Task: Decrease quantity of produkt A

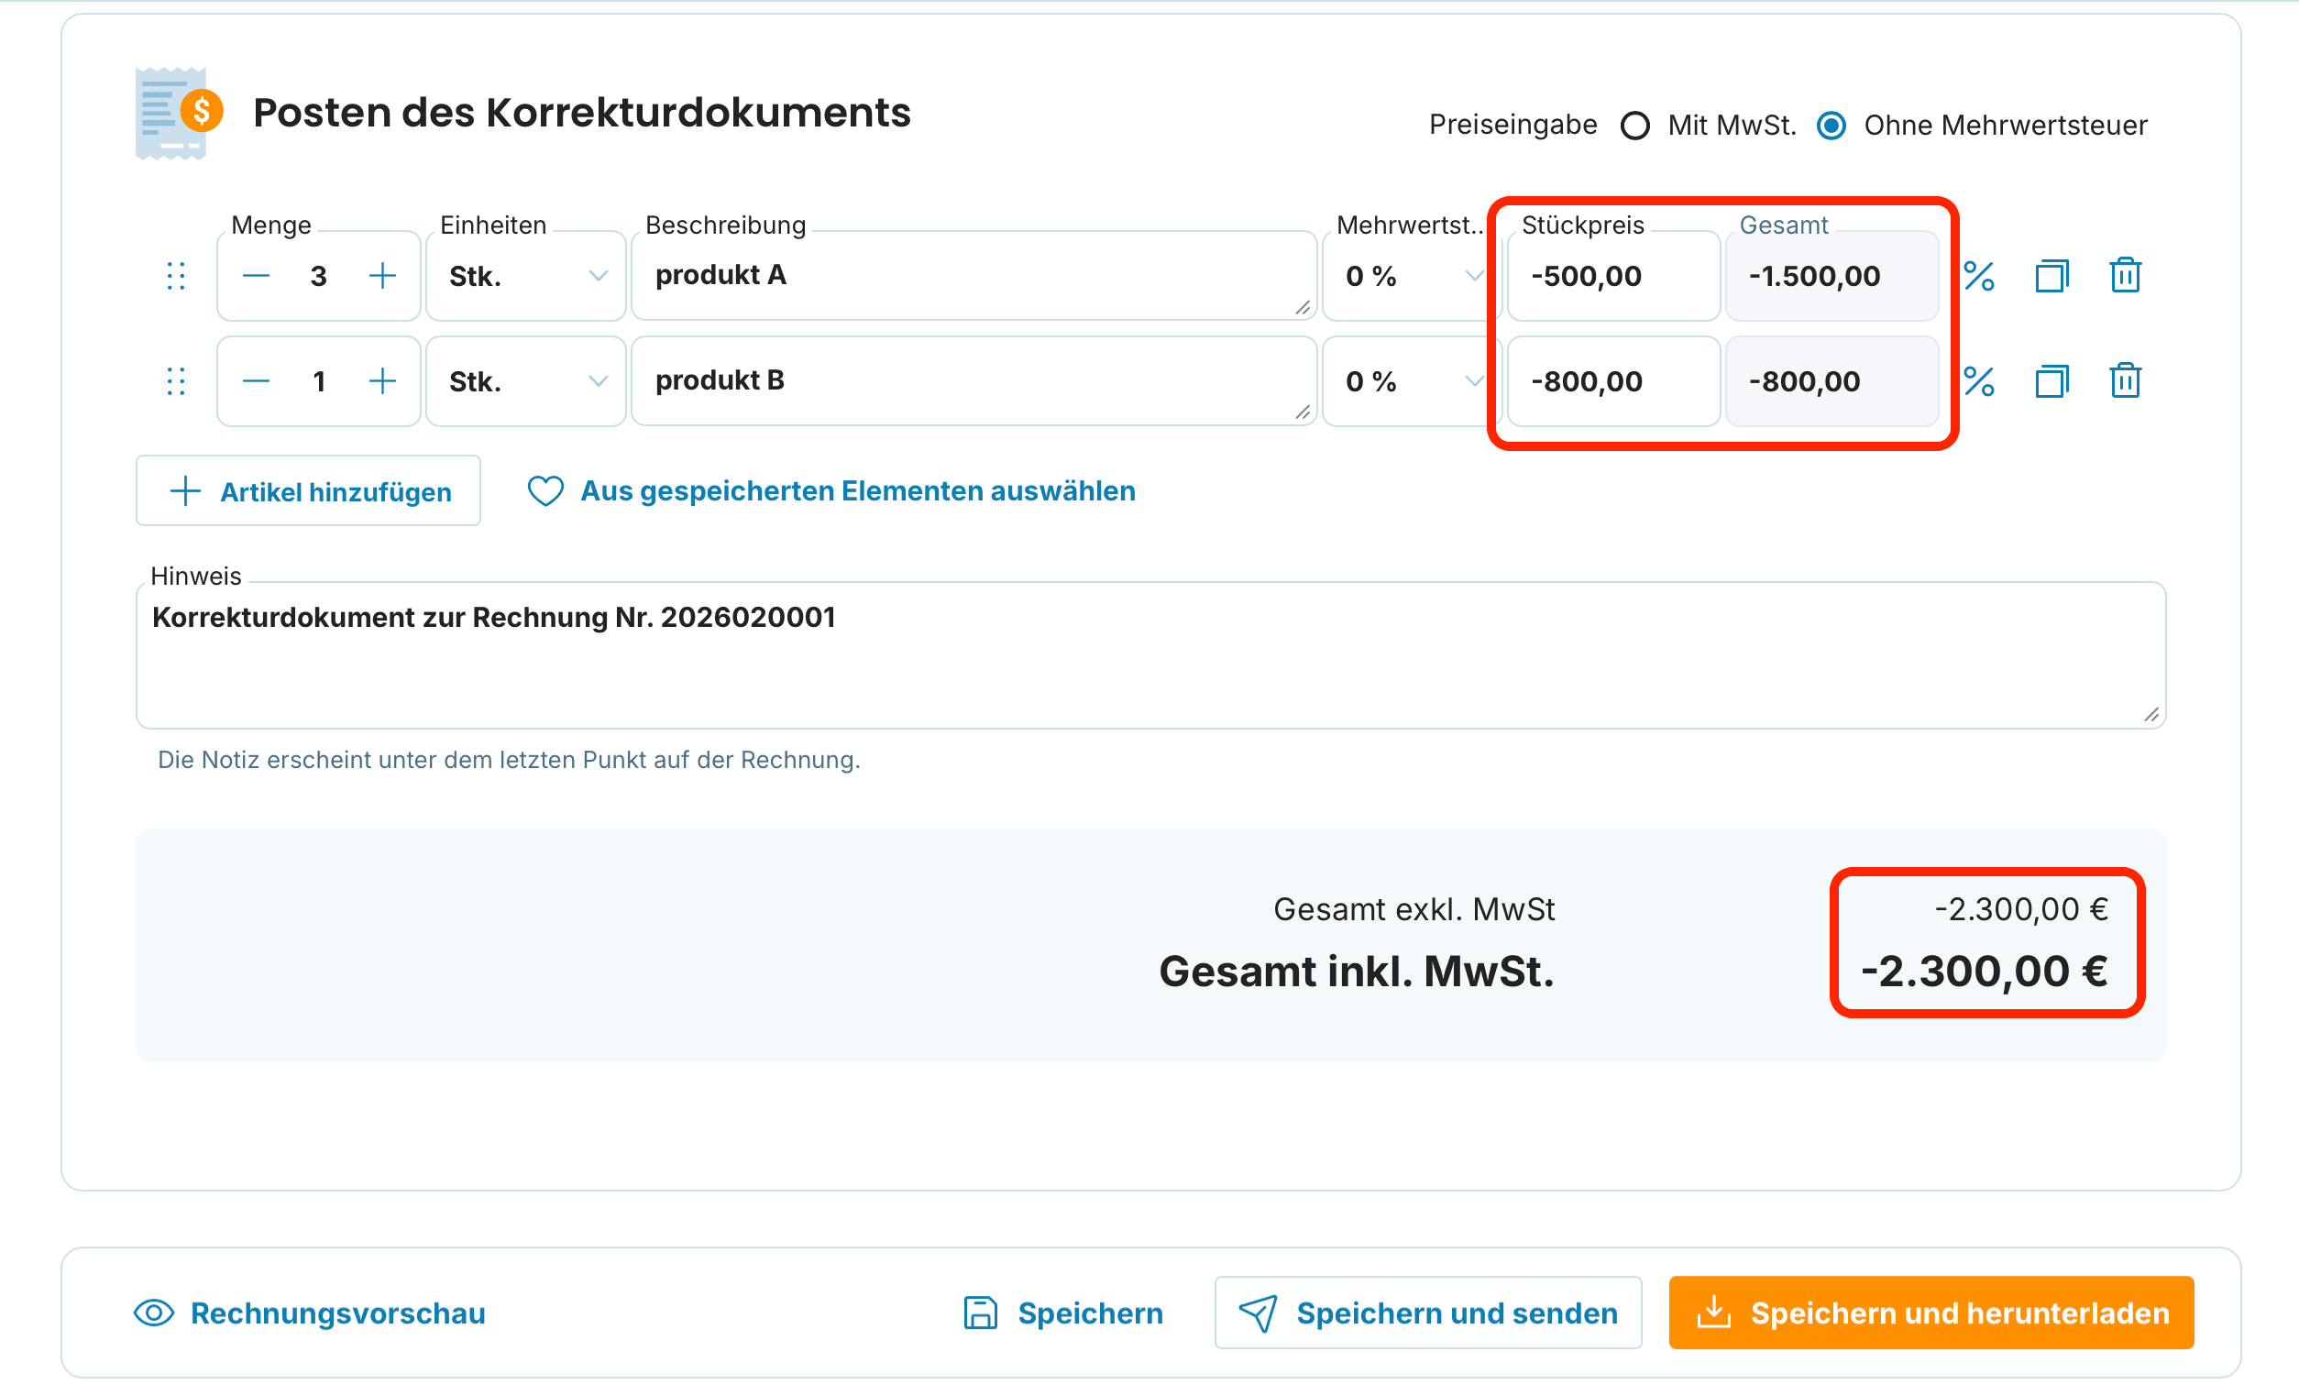Action: point(256,276)
